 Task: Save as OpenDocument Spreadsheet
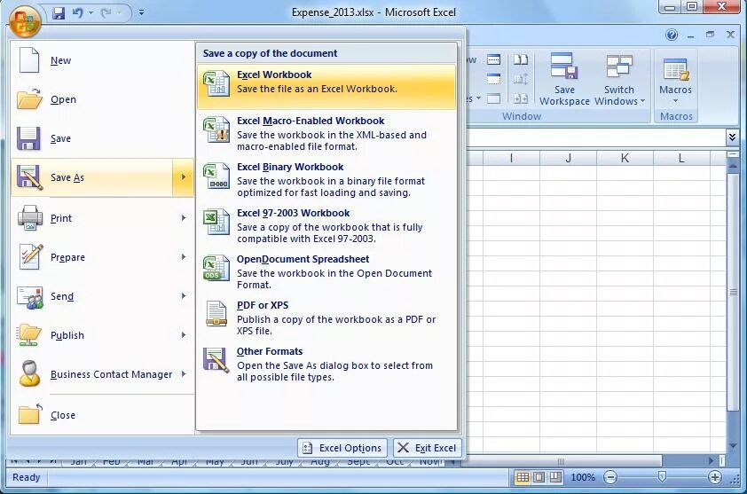[x=326, y=272]
